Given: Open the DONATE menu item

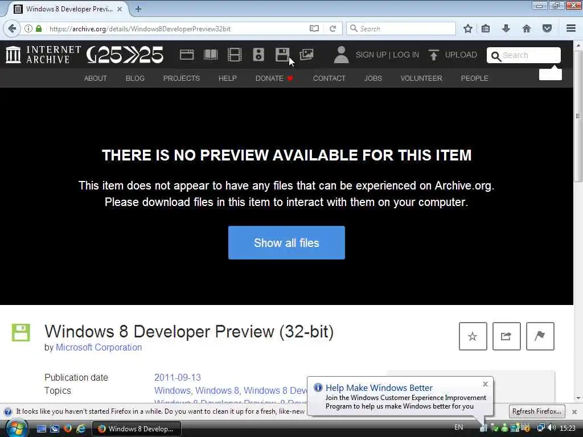Looking at the screenshot, I should (274, 79).
